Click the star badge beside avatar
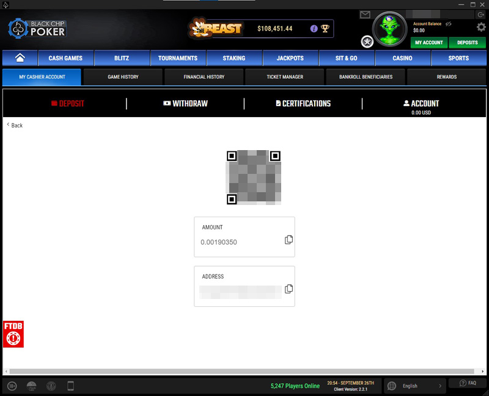The height and width of the screenshot is (396, 489). (367, 41)
